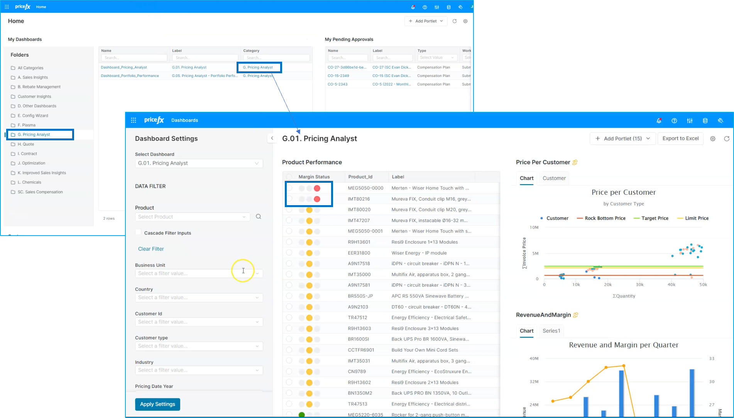This screenshot has width=734, height=418.
Task: Select the row radio for IMT80020
Action: (x=289, y=210)
